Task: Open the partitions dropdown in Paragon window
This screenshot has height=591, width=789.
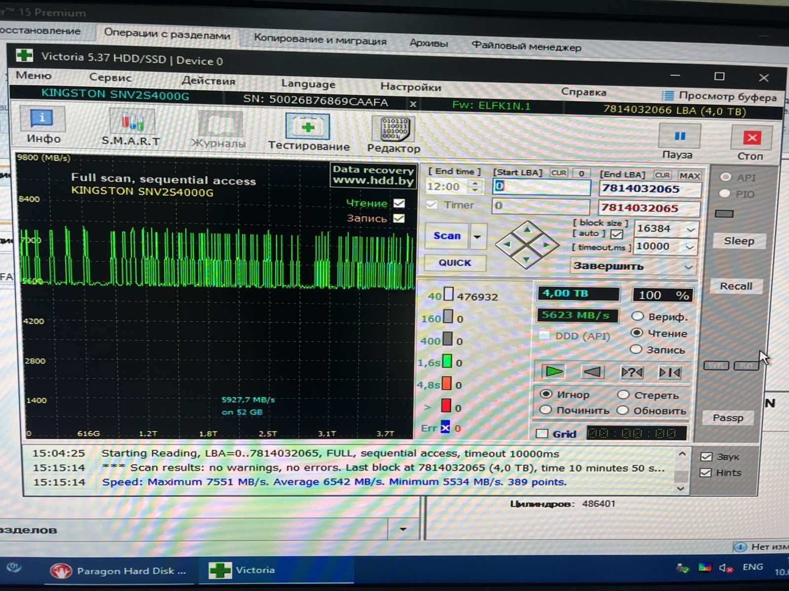Action: point(403,529)
